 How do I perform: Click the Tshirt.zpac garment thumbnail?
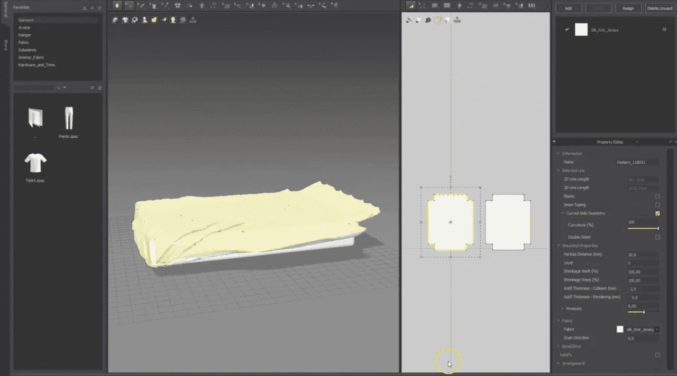[x=36, y=164]
